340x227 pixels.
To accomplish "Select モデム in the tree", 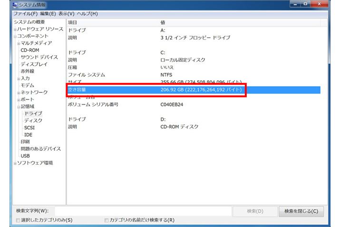I will click(27, 85).
